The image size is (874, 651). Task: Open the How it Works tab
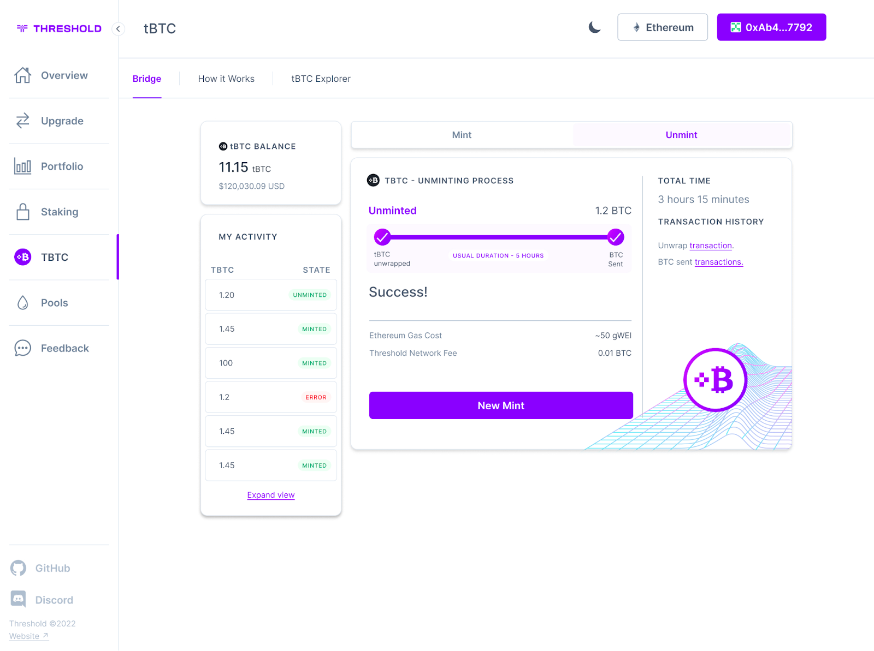pyautogui.click(x=226, y=79)
